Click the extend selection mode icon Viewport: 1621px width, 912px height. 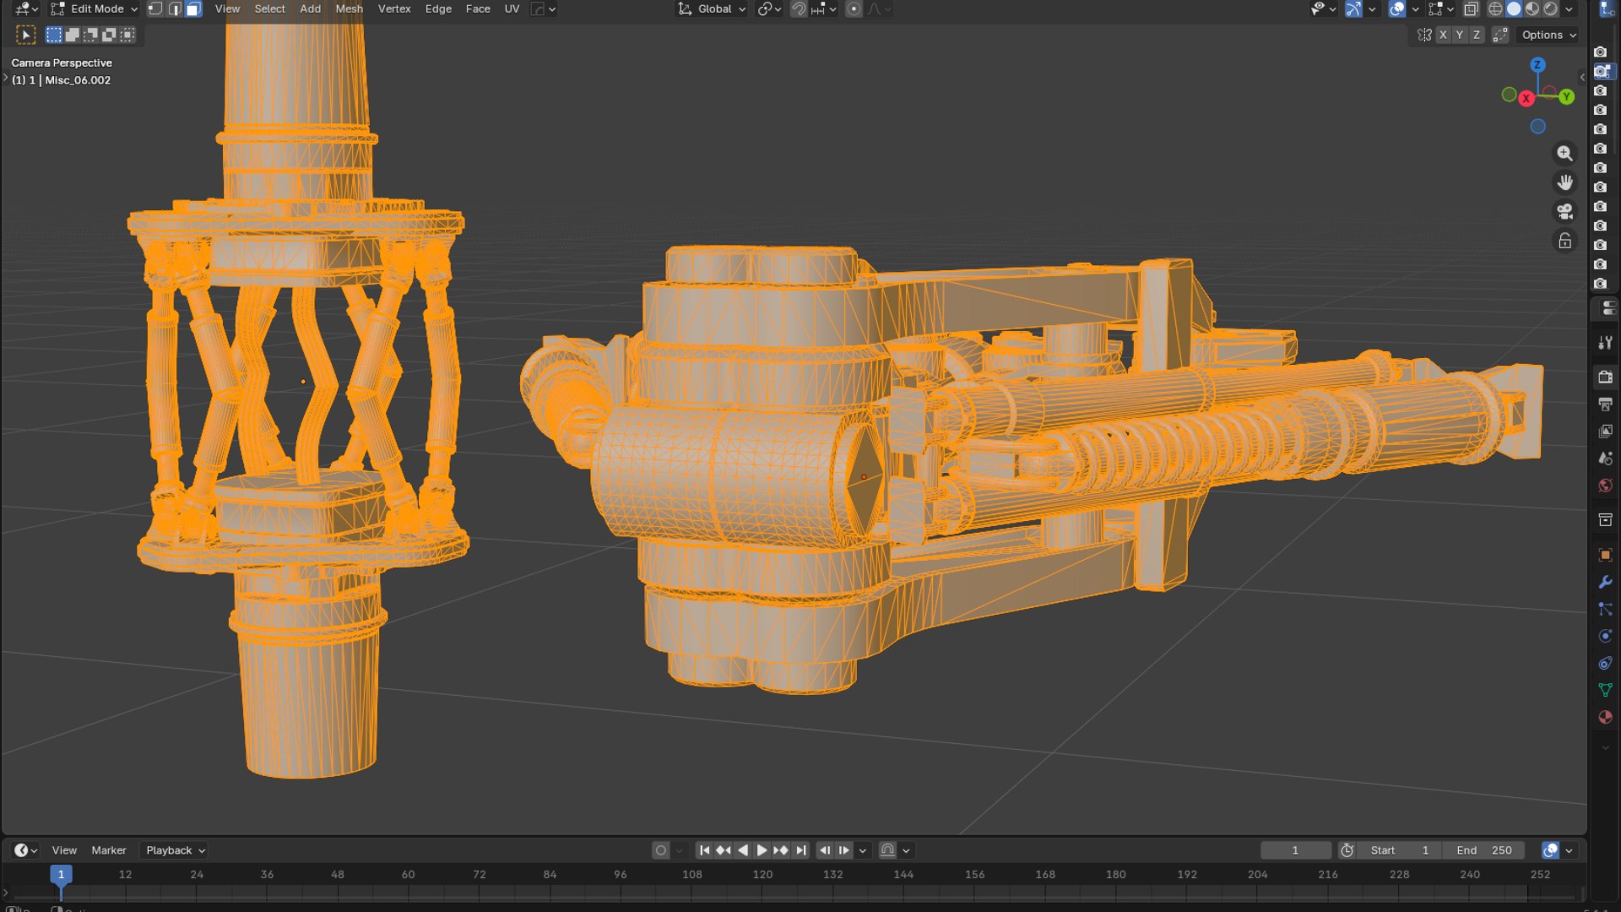pos(73,35)
